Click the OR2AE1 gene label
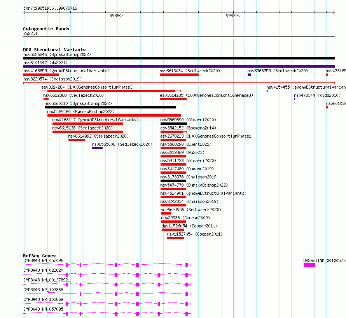Viewport: 346px width, 318px height. [324, 260]
